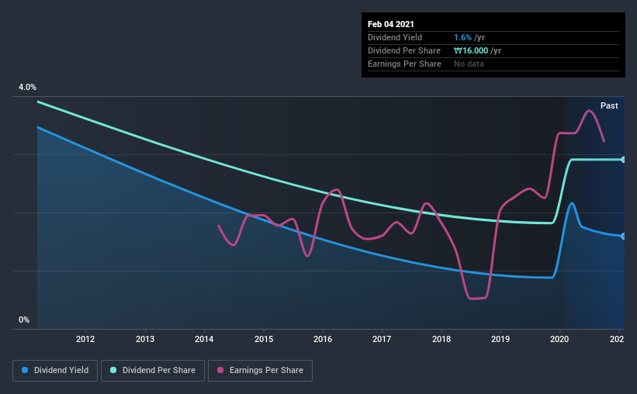Screen dimensions: 637x394
Task: Click the teal Dividend Per Share legend dot
Action: coord(113,370)
